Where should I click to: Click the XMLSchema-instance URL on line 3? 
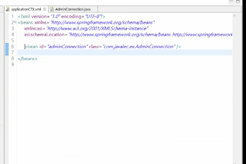pyautogui.click(x=97, y=29)
